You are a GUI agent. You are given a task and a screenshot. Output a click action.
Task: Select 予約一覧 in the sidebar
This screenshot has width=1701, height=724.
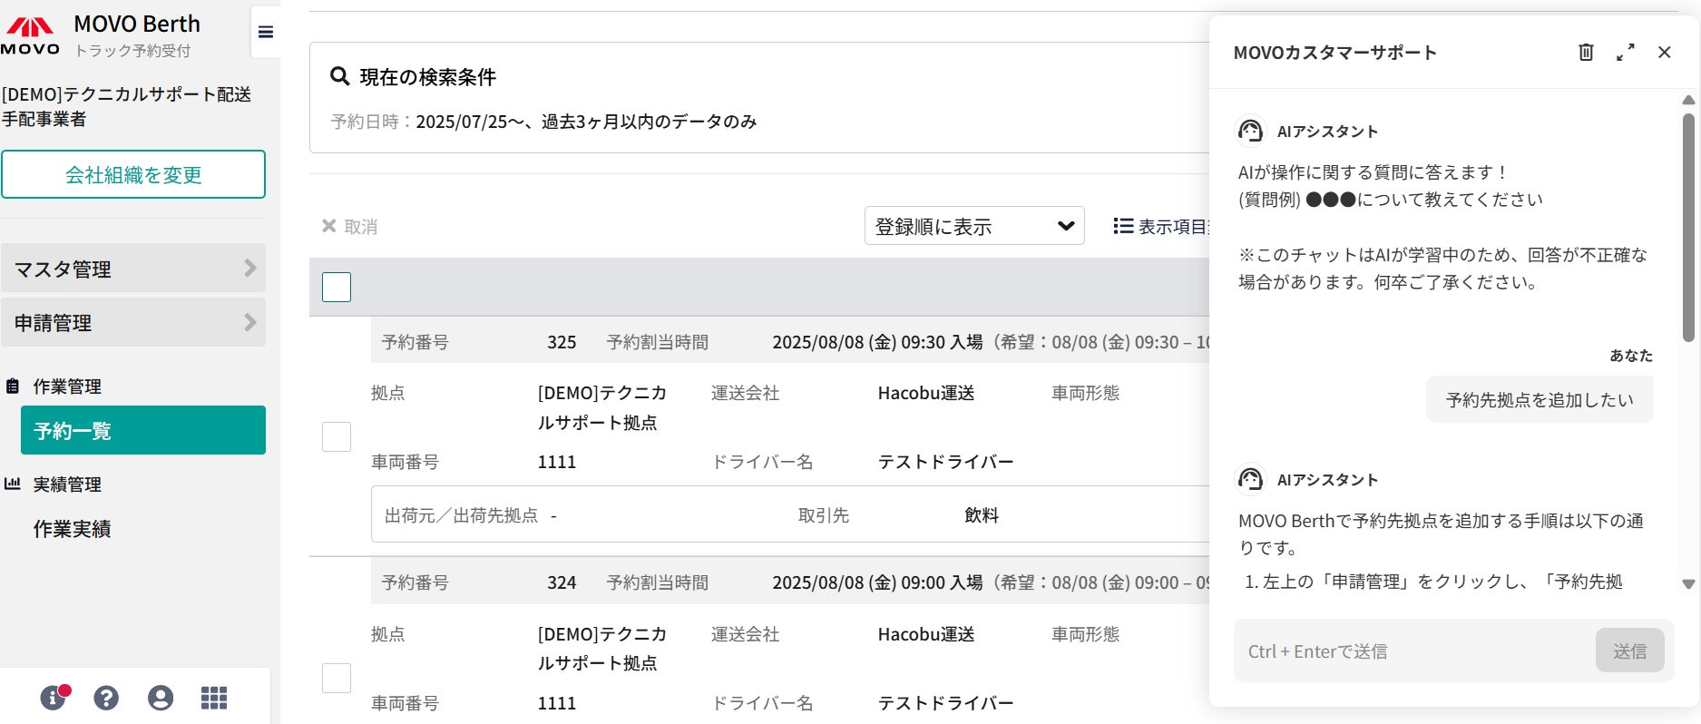[143, 430]
